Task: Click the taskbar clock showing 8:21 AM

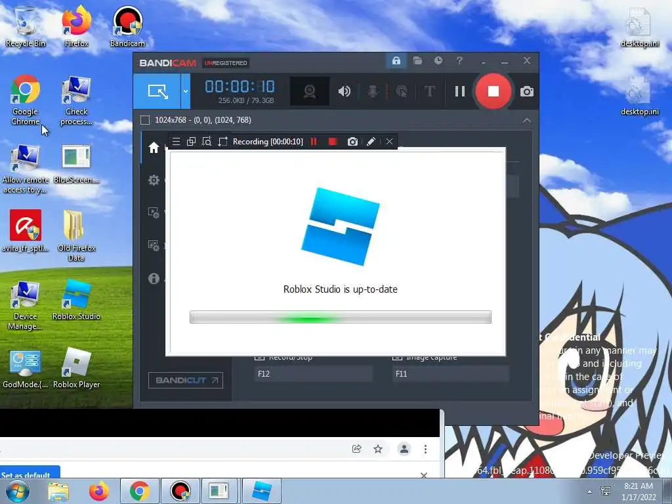Action: click(639, 491)
